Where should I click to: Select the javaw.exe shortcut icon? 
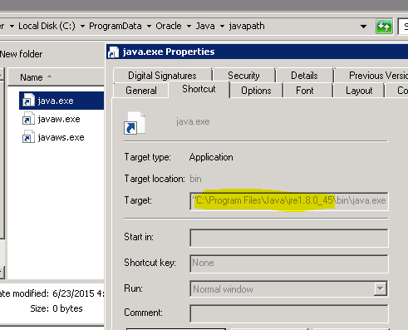click(x=28, y=119)
